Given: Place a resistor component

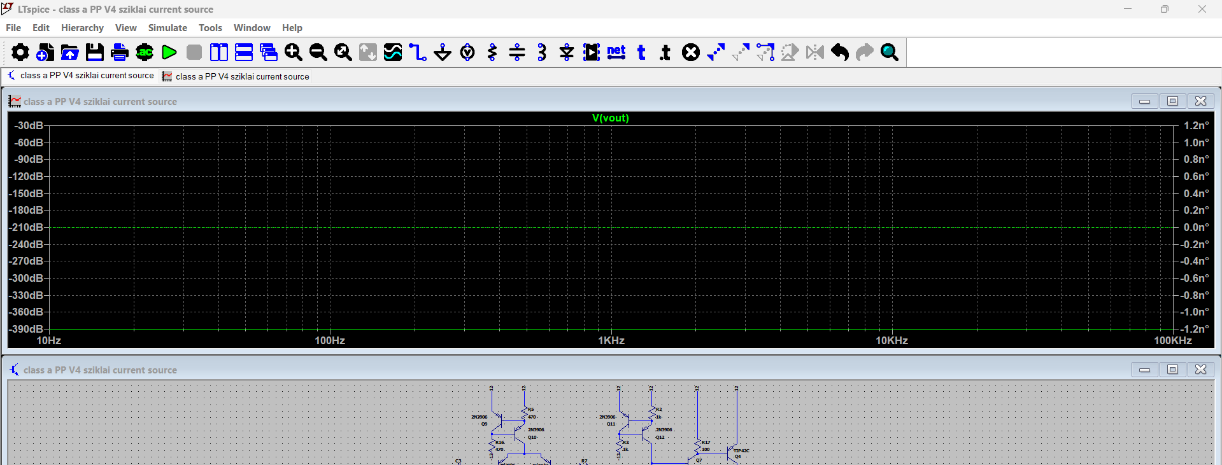Looking at the screenshot, I should pos(492,52).
